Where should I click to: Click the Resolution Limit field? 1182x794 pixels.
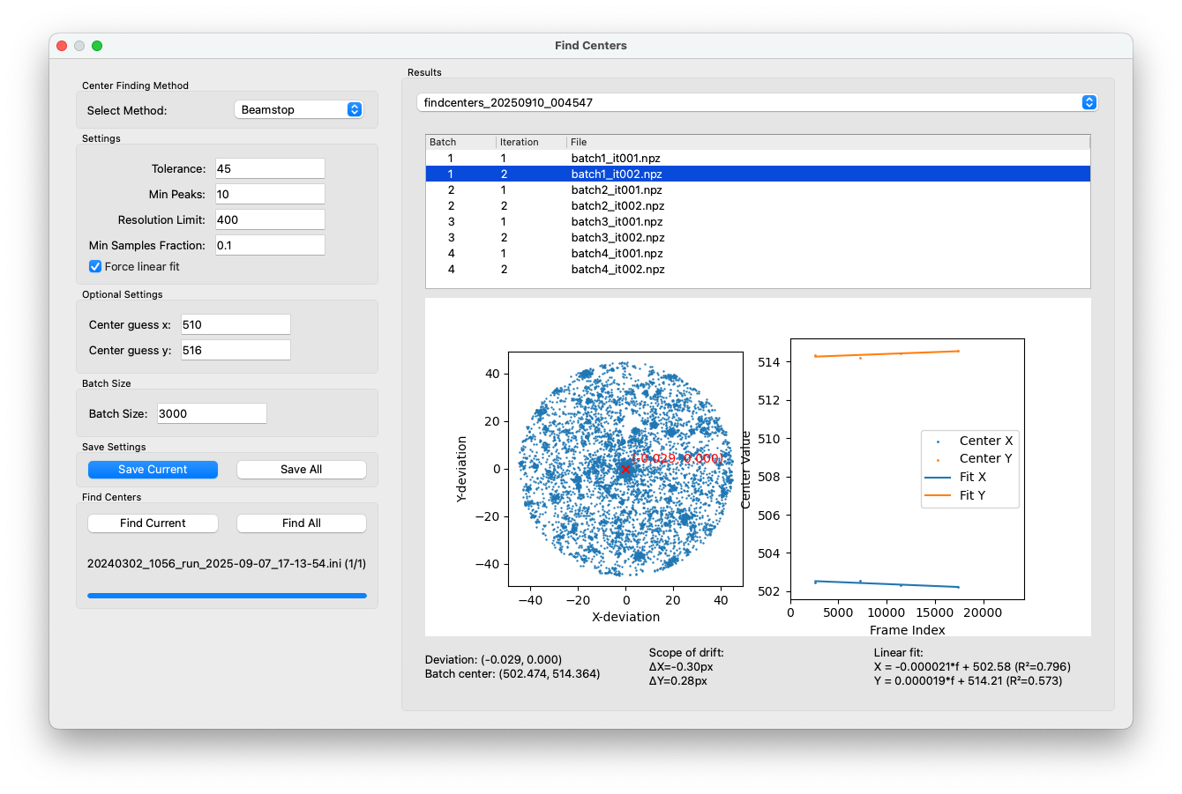(270, 219)
